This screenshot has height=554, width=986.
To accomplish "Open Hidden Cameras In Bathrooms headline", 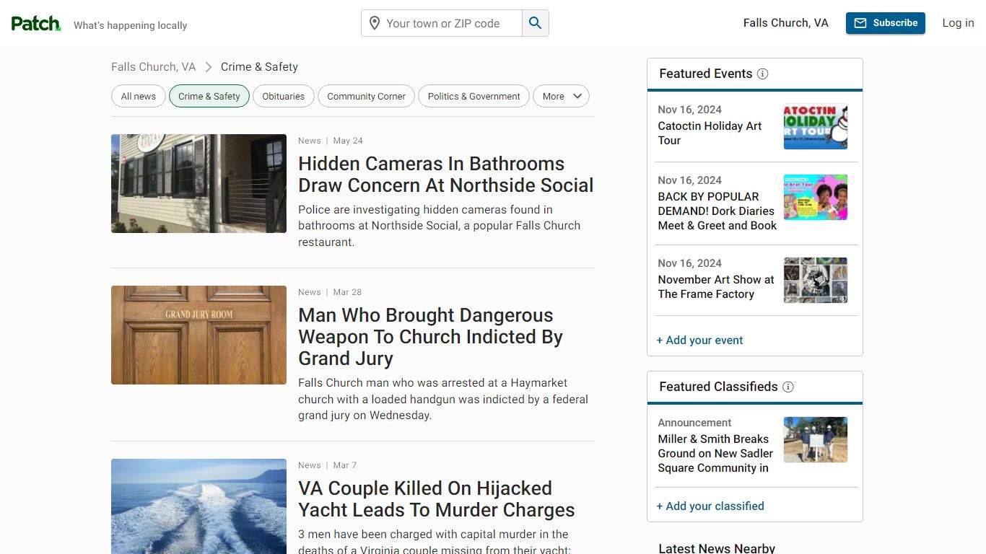I will (x=446, y=175).
